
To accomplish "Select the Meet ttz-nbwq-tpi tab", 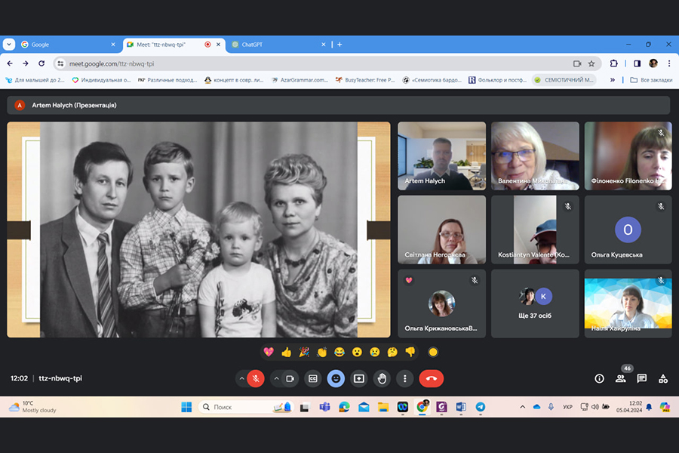I will coord(174,45).
